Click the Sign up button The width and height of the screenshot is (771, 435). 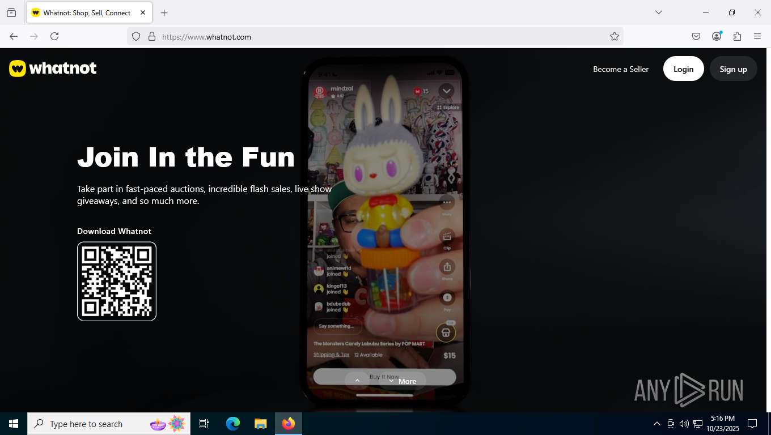click(734, 69)
